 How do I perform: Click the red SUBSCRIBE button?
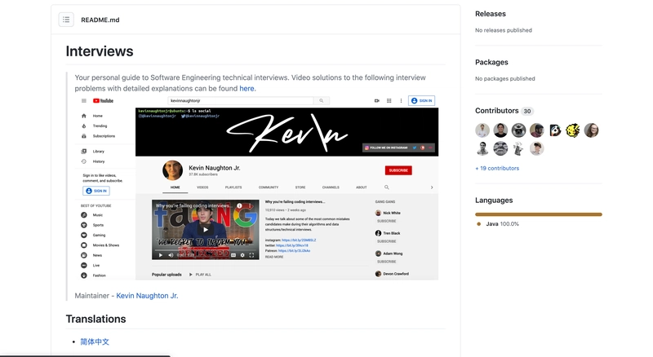click(x=398, y=170)
